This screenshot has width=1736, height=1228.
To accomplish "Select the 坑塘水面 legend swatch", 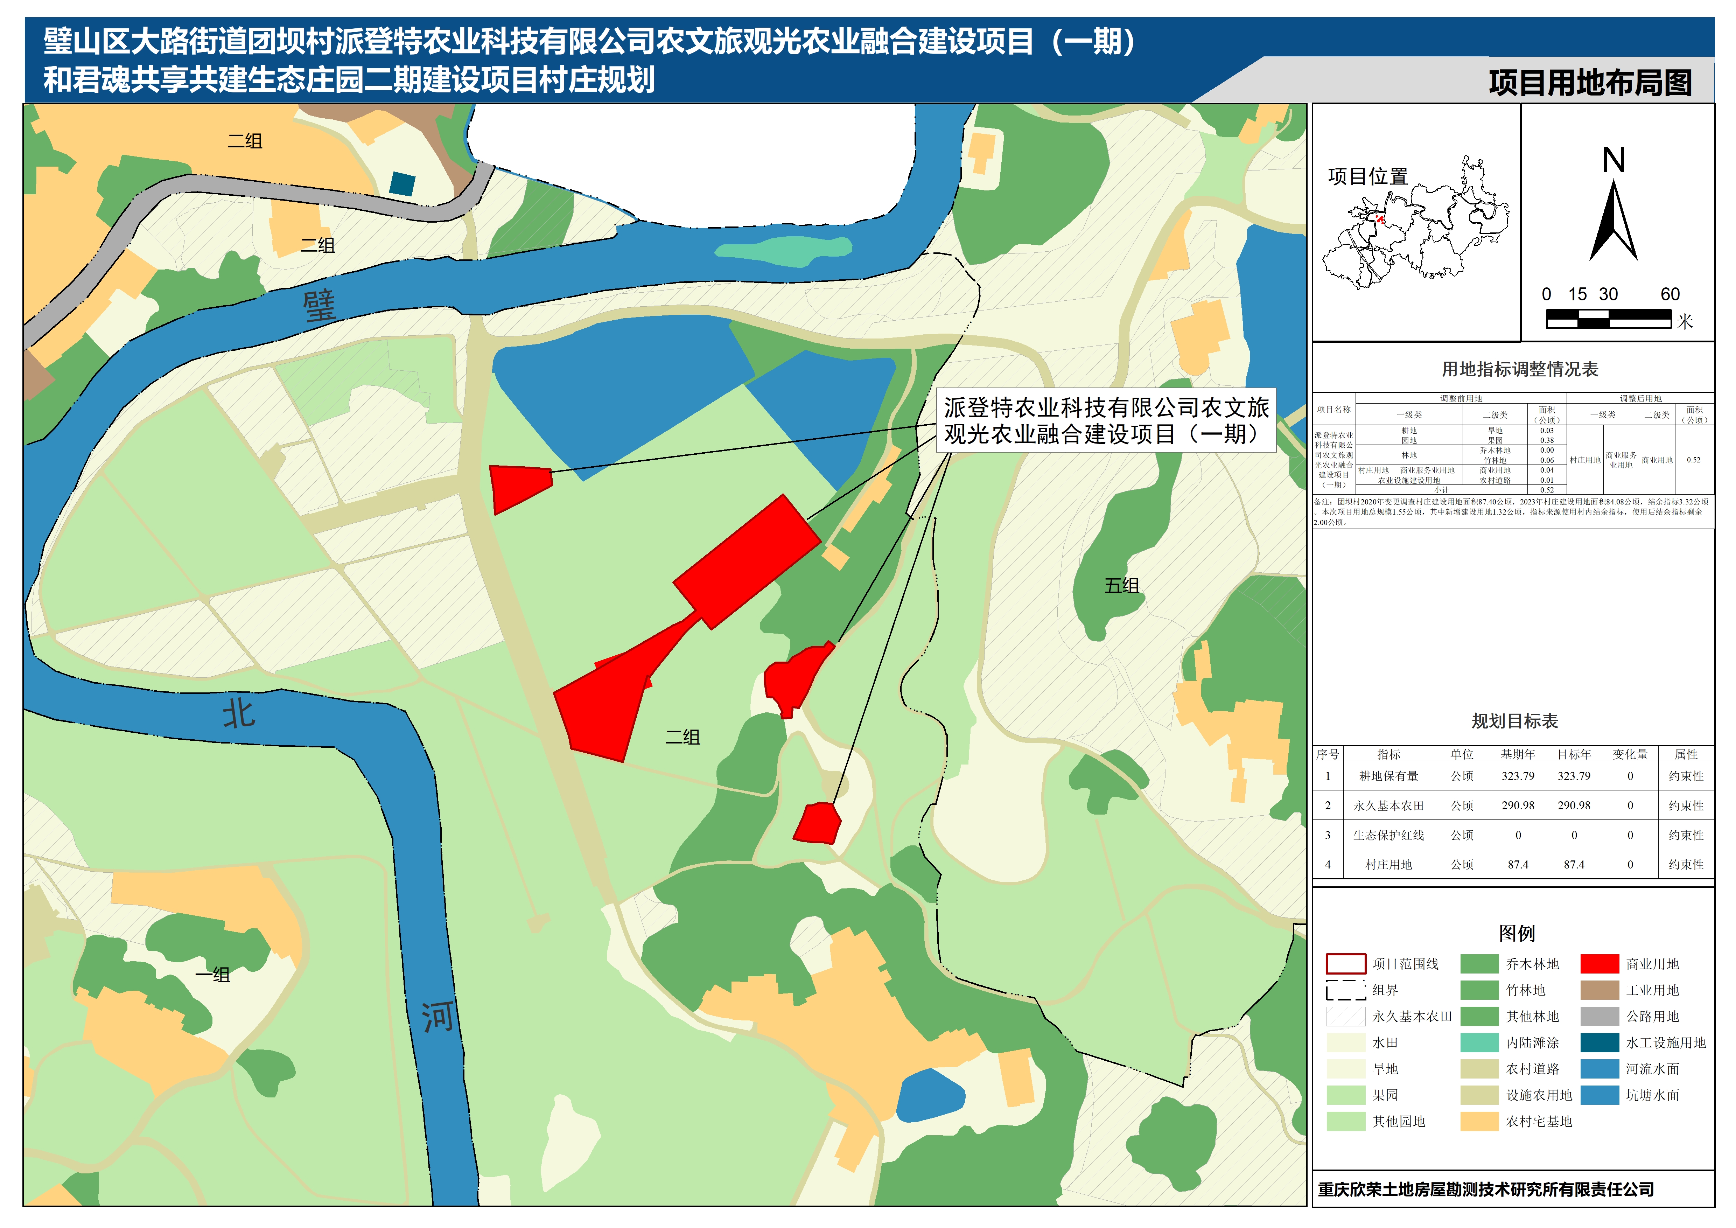I will [x=1600, y=1095].
